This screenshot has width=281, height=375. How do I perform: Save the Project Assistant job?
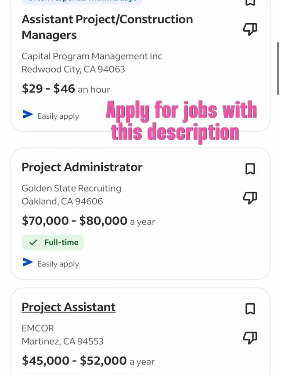(x=250, y=309)
